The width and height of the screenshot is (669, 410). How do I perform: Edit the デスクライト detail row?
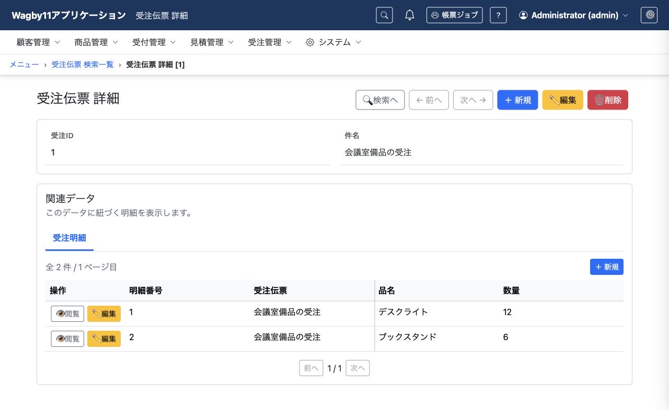(x=104, y=313)
